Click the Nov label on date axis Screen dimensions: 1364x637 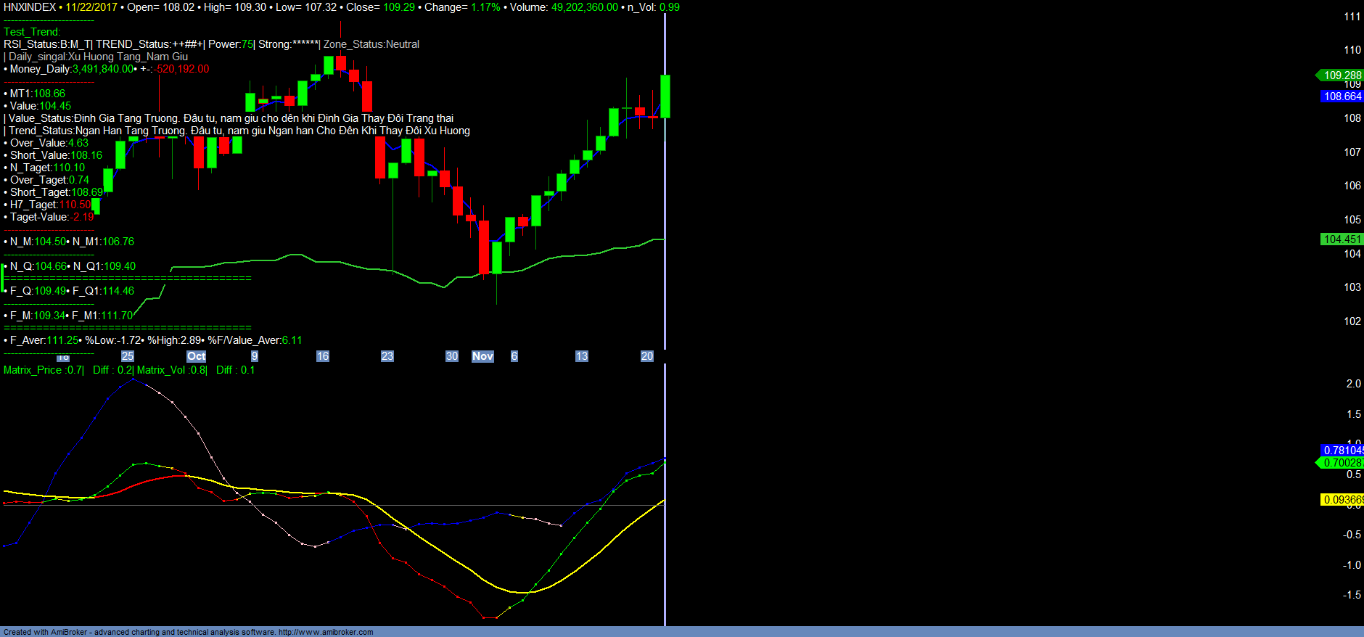coord(482,356)
